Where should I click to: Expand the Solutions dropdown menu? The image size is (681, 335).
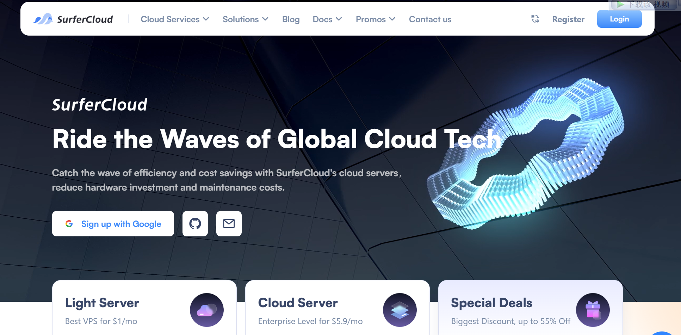pyautogui.click(x=245, y=19)
